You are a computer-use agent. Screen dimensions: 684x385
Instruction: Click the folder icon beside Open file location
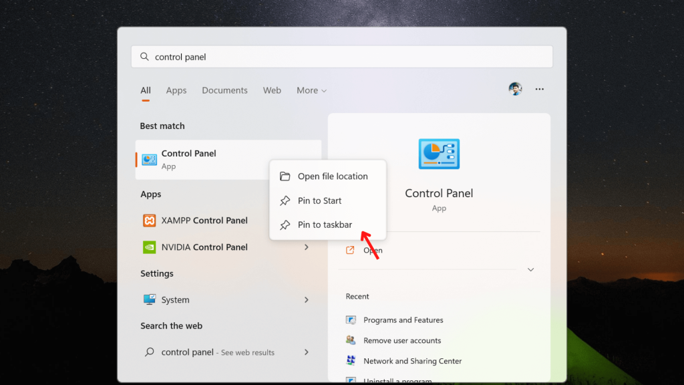pos(285,176)
